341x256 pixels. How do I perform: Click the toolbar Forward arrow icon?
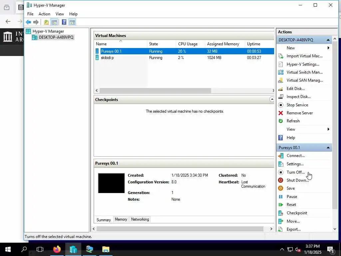tap(36, 22)
